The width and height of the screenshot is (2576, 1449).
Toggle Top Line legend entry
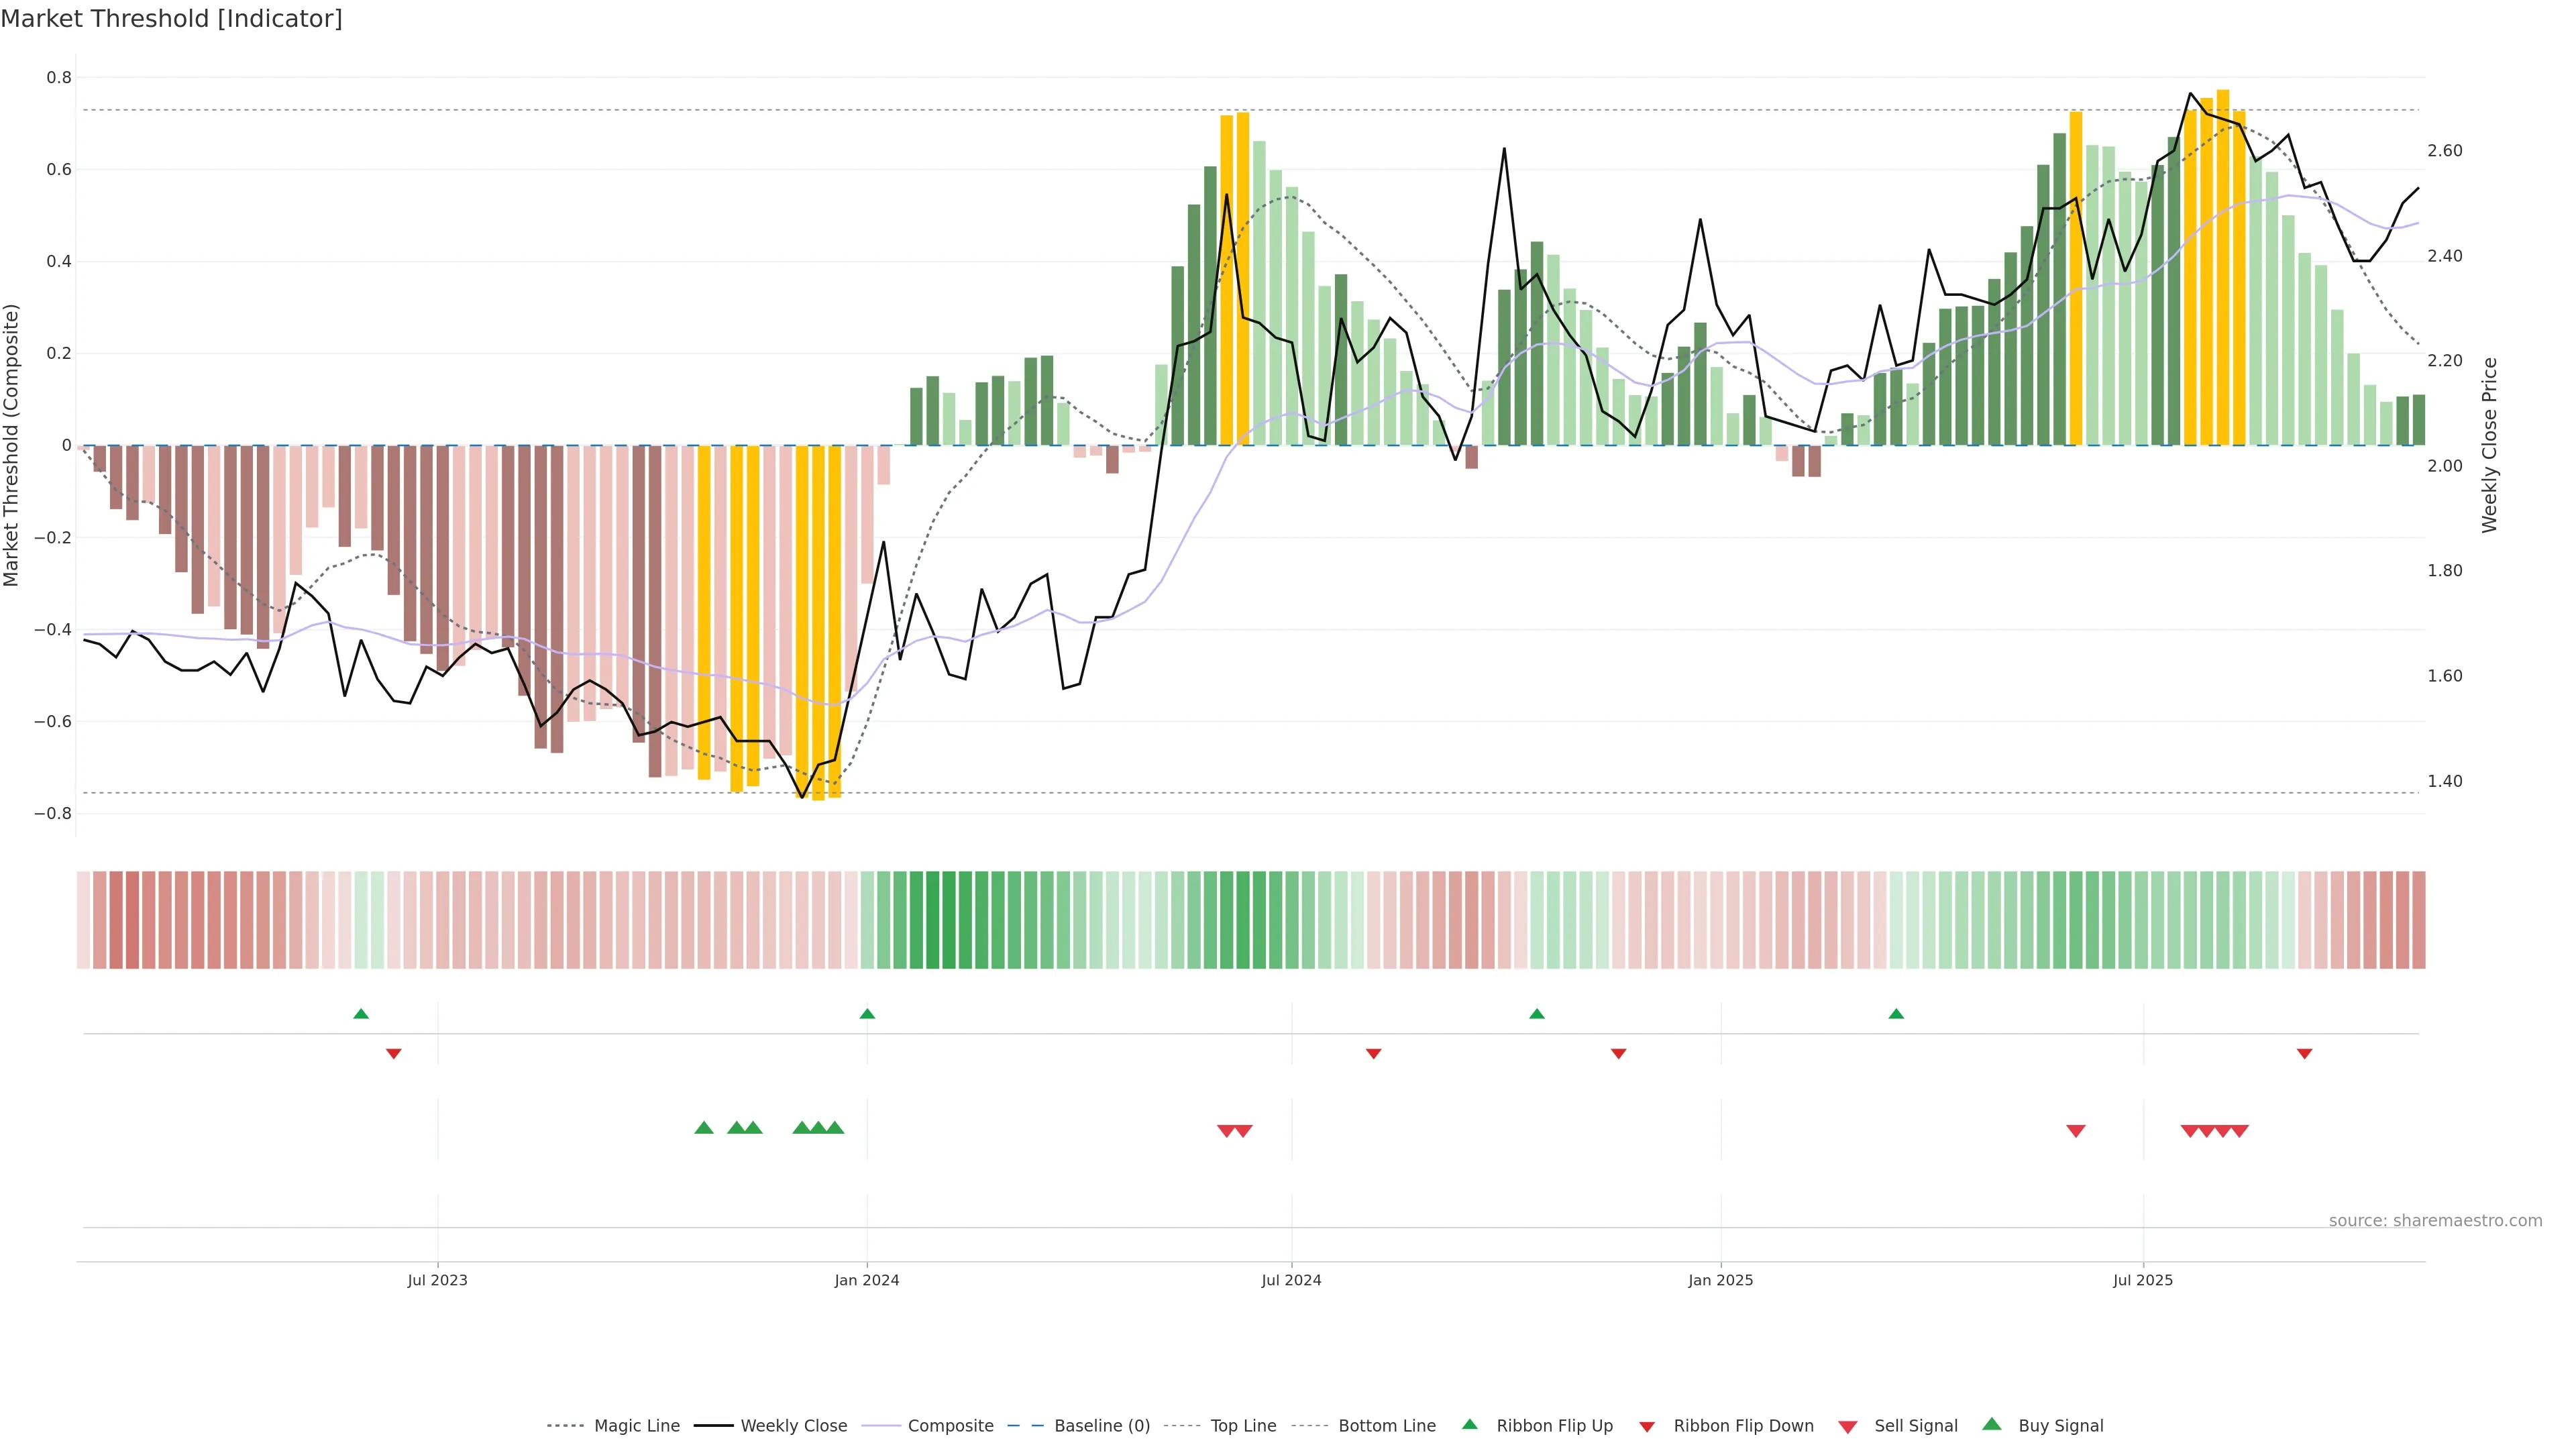coord(1243,1426)
